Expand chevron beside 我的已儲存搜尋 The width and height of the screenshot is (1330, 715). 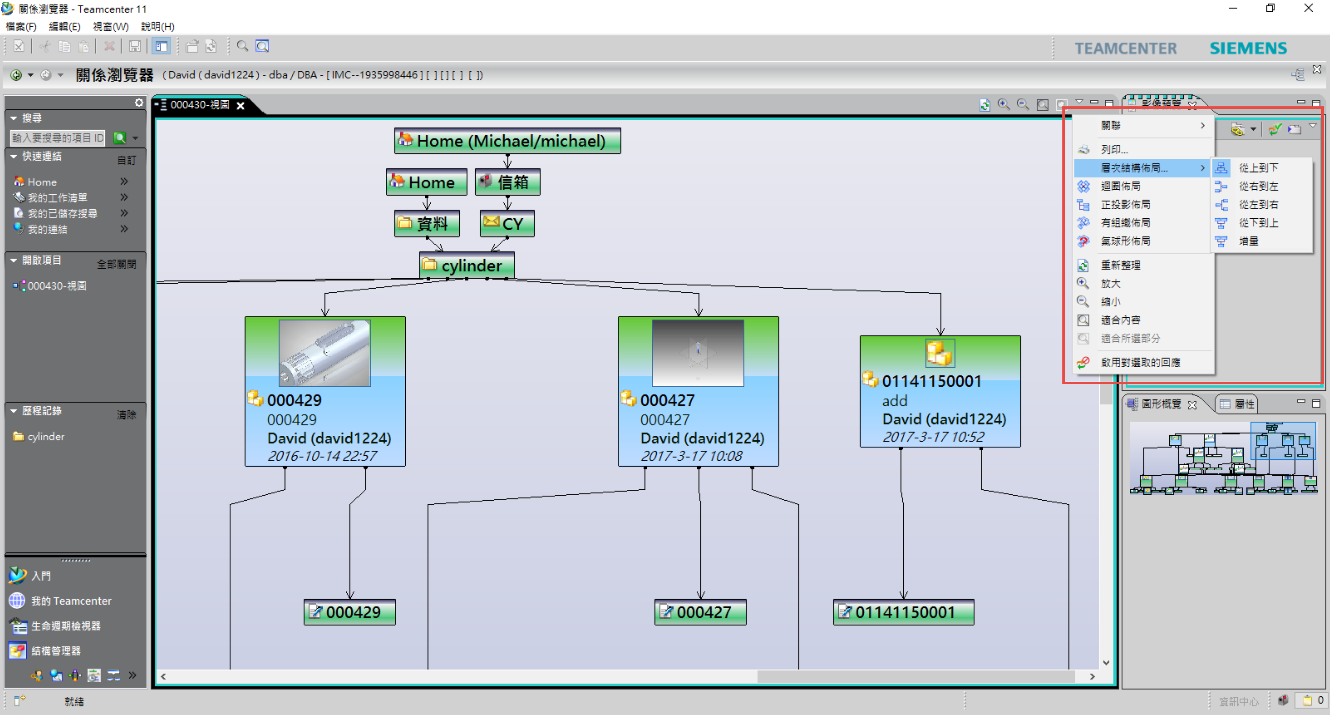124,213
